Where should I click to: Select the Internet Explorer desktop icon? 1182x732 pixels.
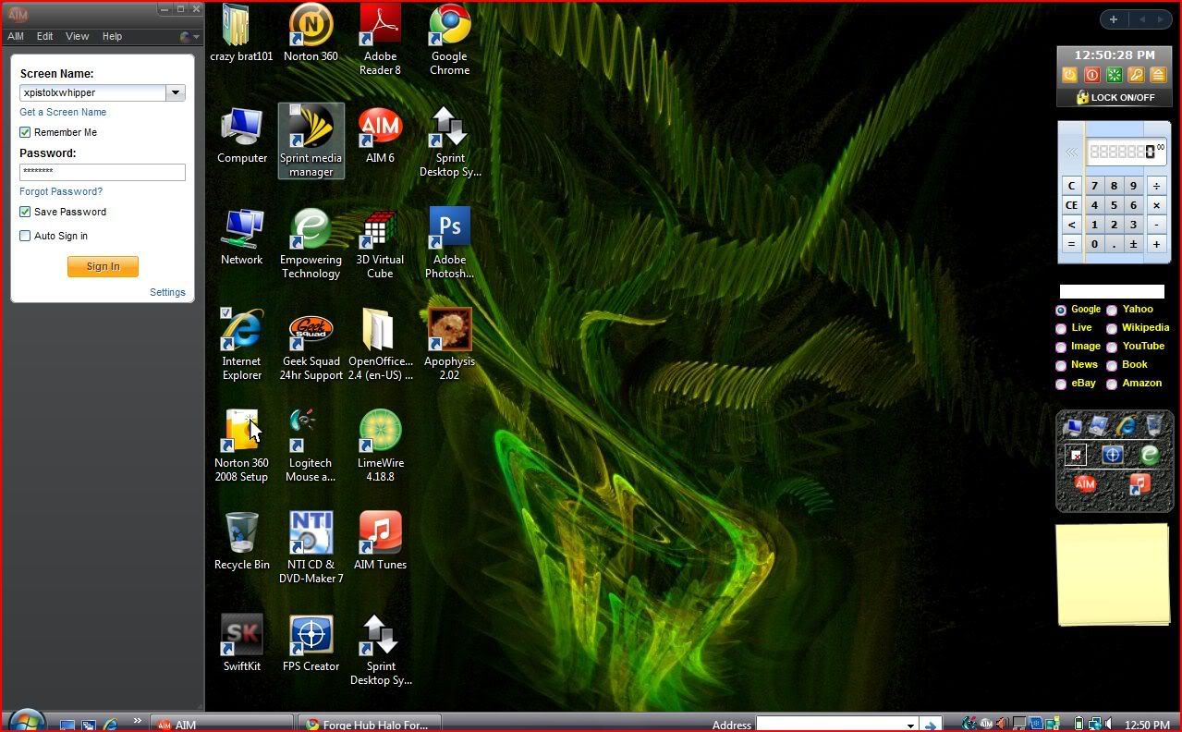pos(242,344)
